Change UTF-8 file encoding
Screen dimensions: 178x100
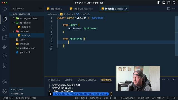107,98
